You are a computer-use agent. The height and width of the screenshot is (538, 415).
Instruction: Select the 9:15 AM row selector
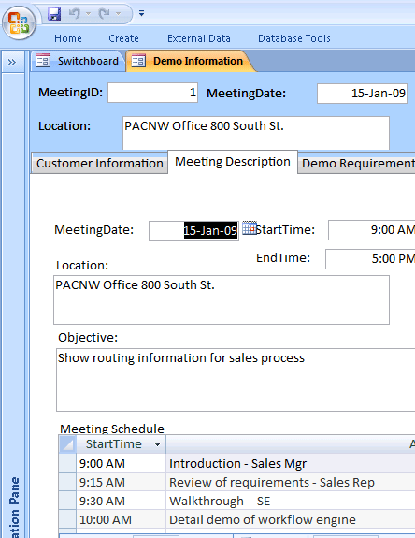(67, 483)
